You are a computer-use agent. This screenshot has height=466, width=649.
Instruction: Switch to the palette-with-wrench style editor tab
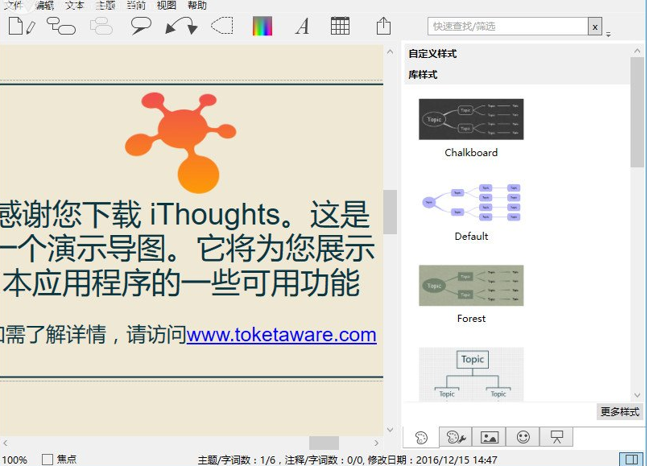click(x=456, y=437)
